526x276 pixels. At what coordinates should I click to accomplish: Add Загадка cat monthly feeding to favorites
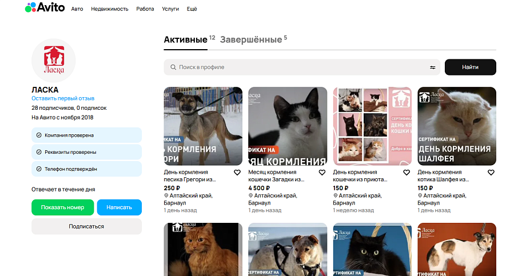coord(322,173)
